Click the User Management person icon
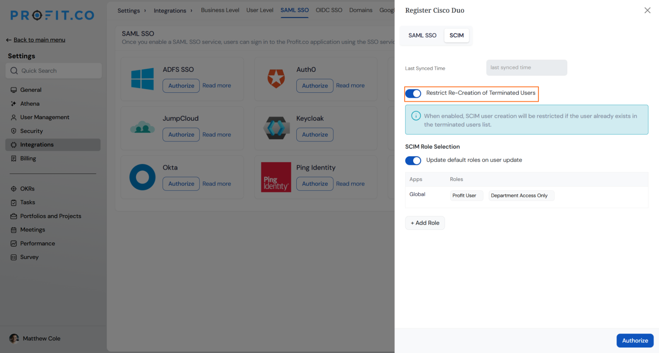This screenshot has height=353, width=659. 14,117
